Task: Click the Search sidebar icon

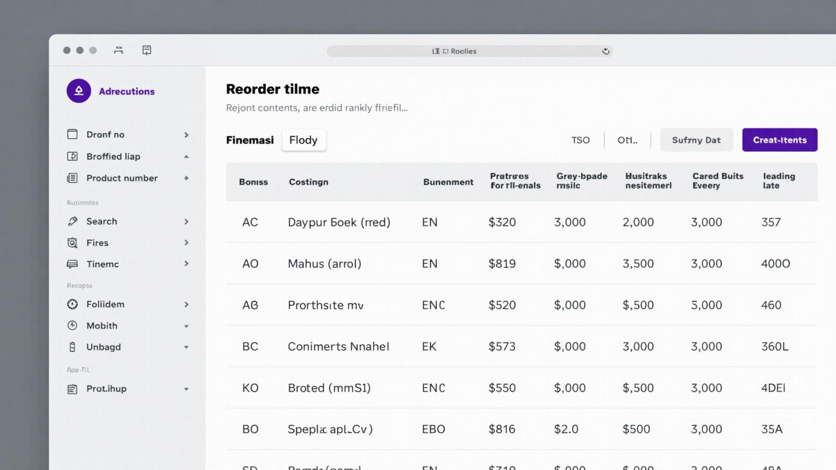Action: (72, 222)
